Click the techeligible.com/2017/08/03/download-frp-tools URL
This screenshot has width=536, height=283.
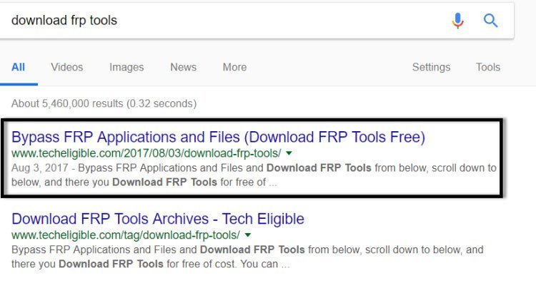[147, 153]
